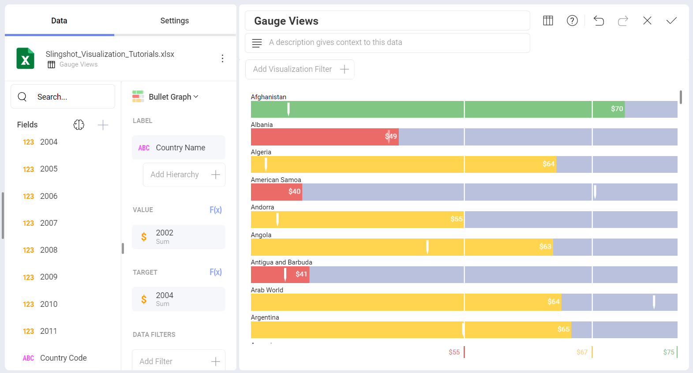
Task: Open F(x) for TARGET section
Action: [x=216, y=272]
